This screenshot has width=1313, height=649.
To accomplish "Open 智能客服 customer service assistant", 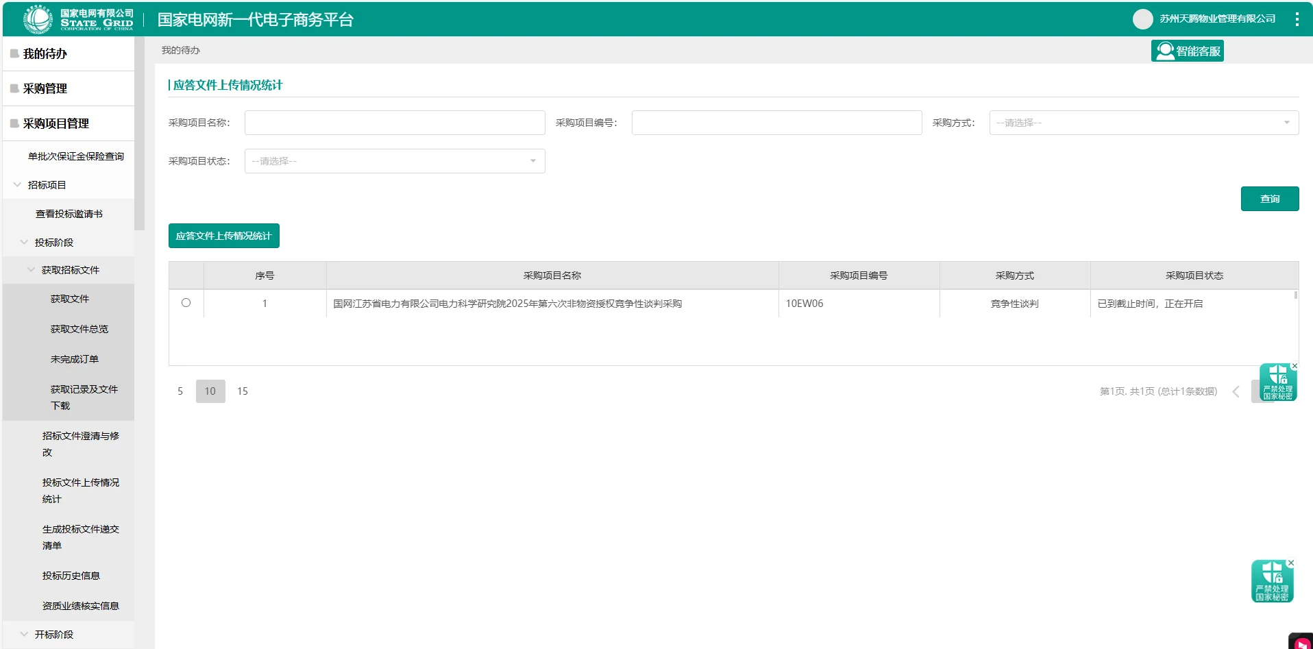I will [x=1187, y=50].
